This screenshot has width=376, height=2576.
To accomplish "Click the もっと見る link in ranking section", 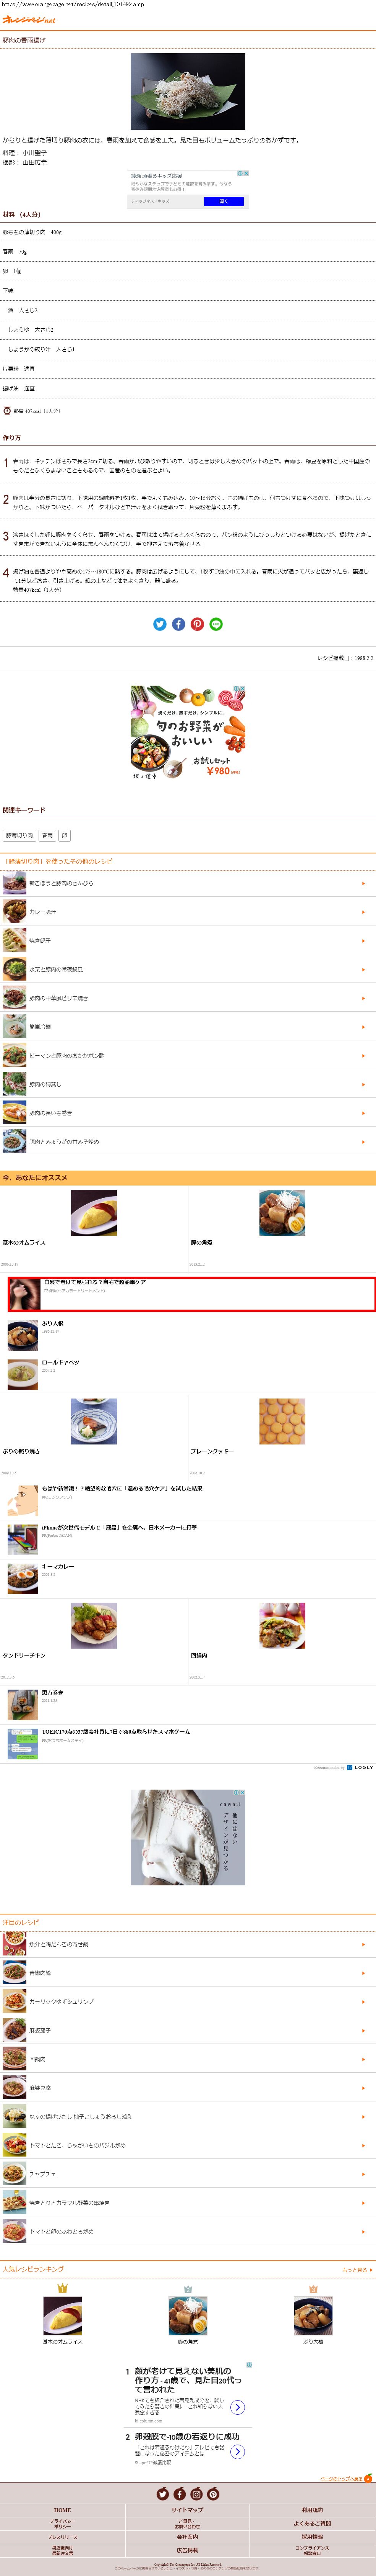I will click(357, 2270).
